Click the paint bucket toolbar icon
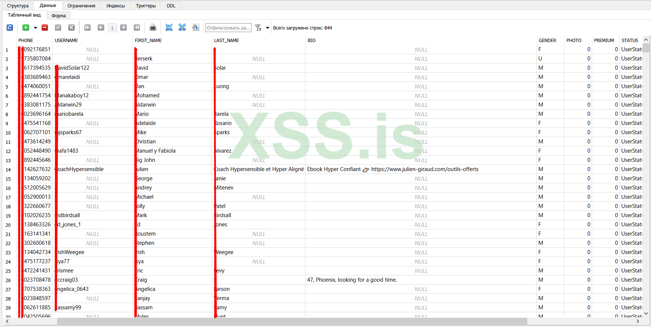651x327 pixels. 196,28
